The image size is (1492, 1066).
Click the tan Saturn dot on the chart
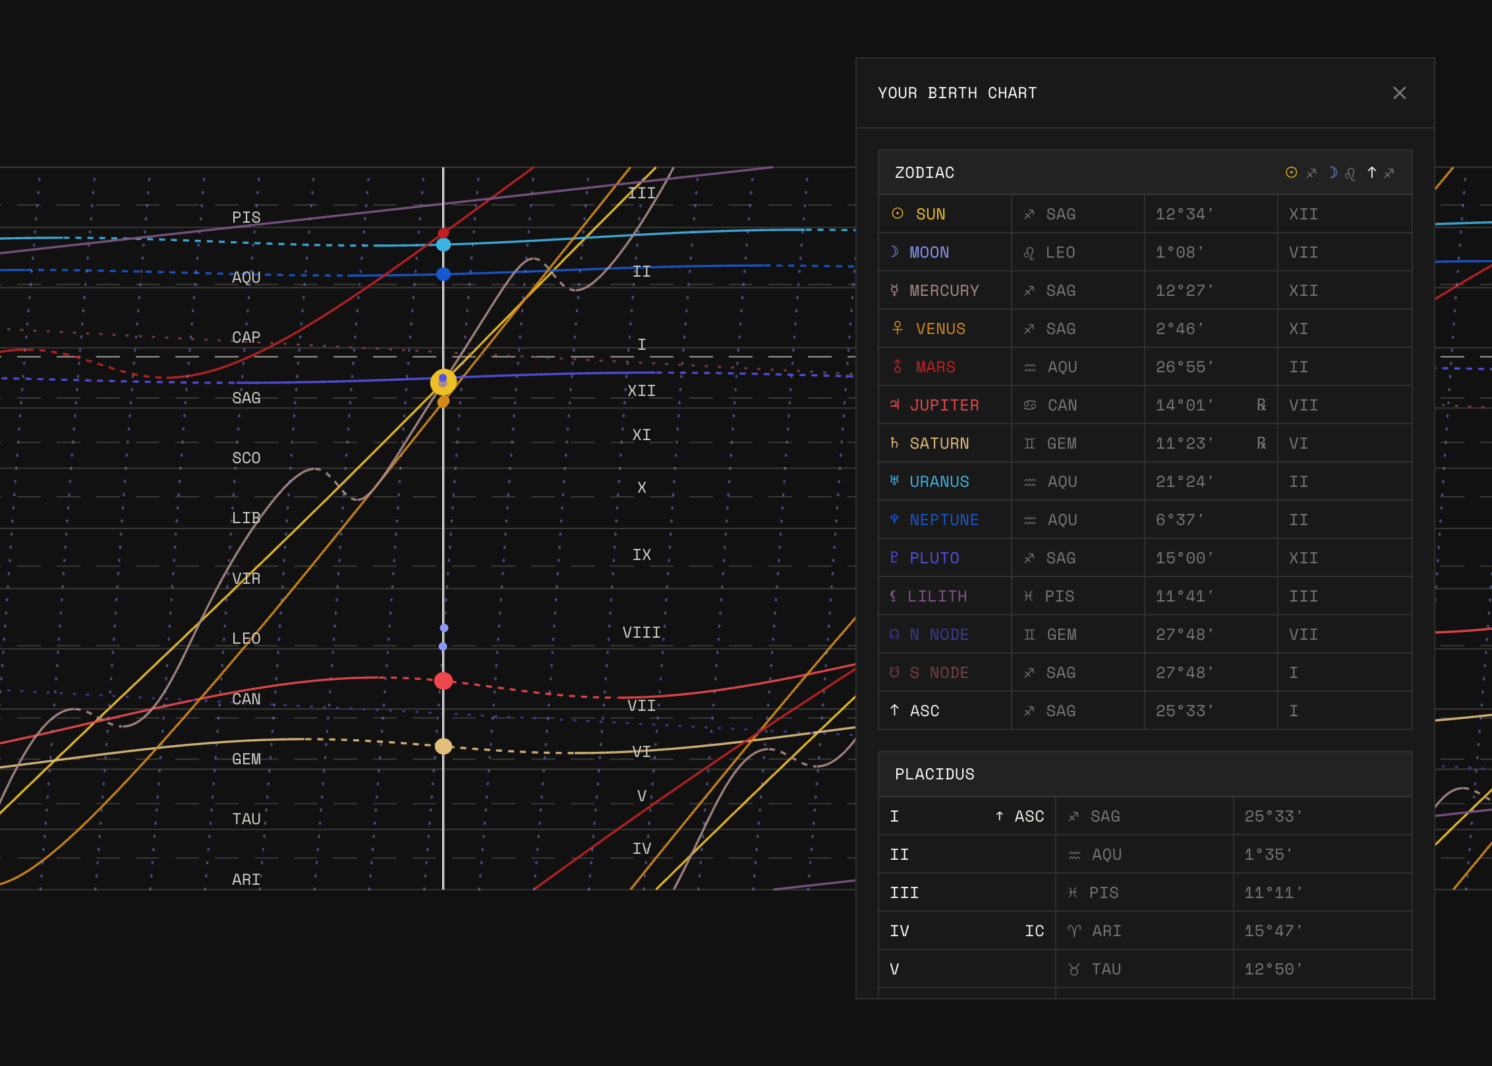444,746
